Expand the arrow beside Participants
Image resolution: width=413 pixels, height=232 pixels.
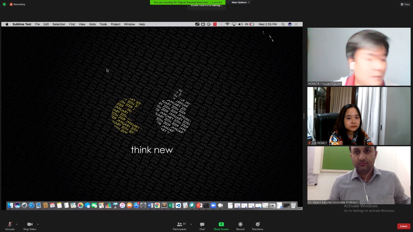(191, 224)
